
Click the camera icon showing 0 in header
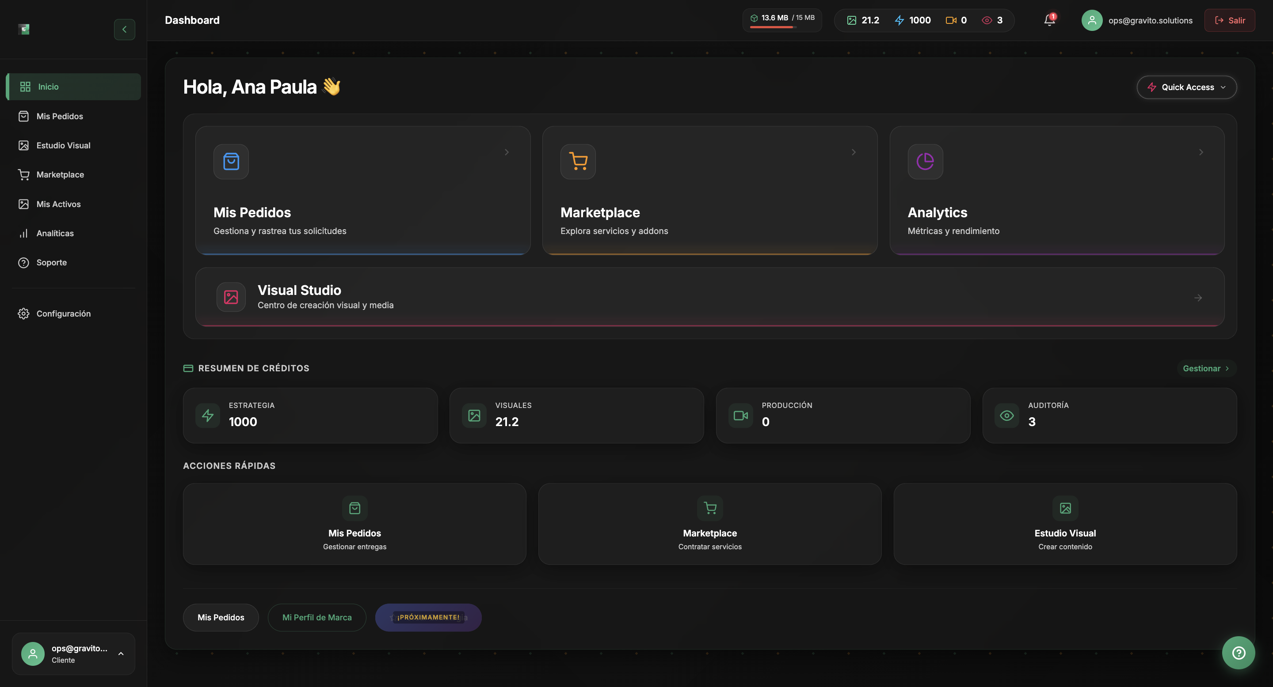coord(950,20)
